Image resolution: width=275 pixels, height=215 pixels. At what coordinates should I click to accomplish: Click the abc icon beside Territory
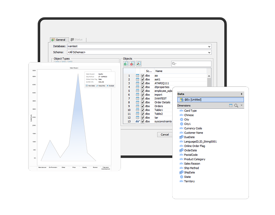pos(181,181)
